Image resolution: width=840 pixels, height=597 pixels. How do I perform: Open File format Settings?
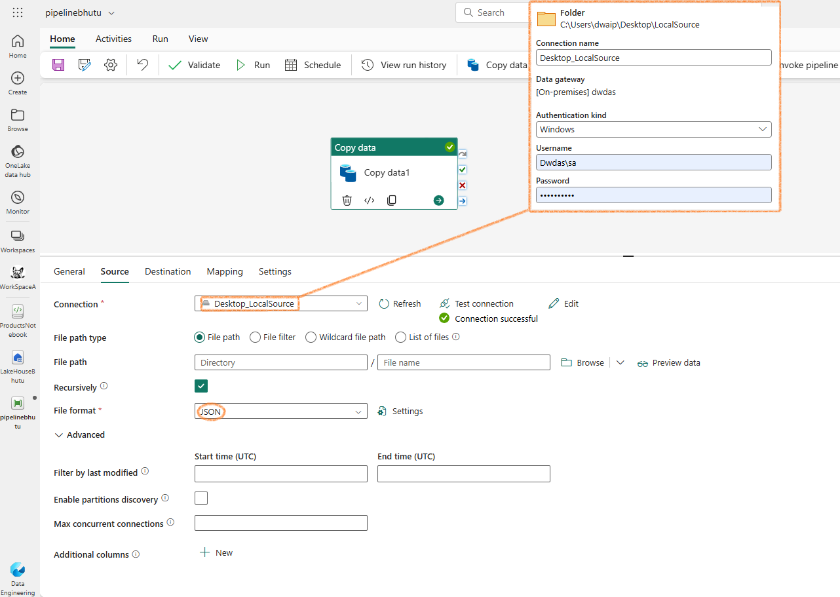click(x=400, y=411)
